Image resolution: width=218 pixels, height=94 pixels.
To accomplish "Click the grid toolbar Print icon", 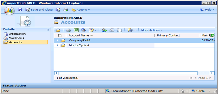I will pos(68,30).
